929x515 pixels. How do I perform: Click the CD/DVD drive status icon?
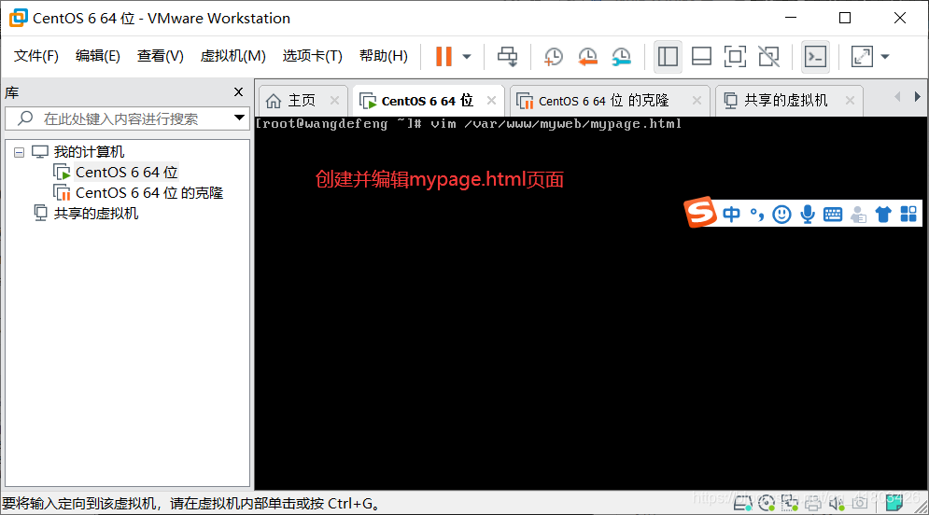766,503
